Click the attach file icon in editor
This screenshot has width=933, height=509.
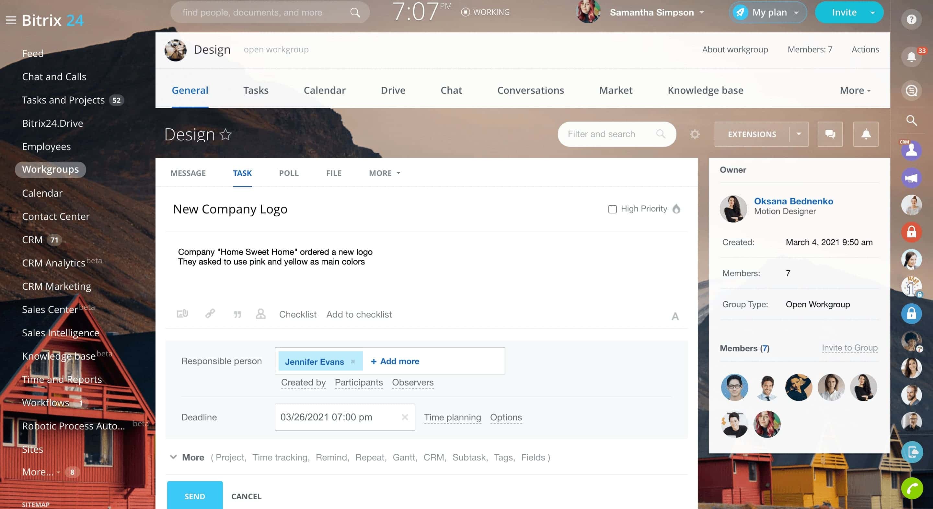[182, 313]
